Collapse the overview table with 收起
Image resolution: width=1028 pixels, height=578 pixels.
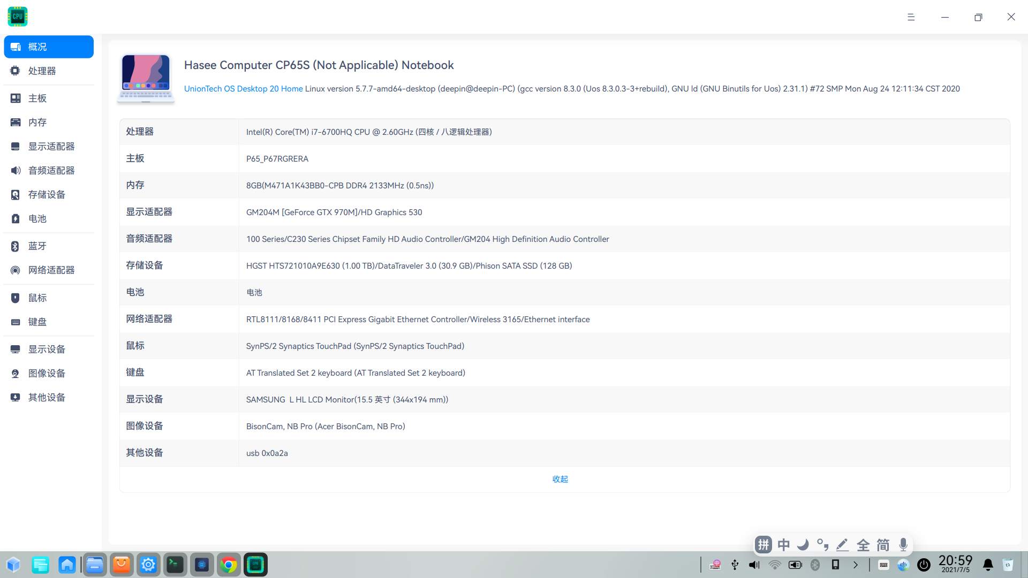click(560, 479)
